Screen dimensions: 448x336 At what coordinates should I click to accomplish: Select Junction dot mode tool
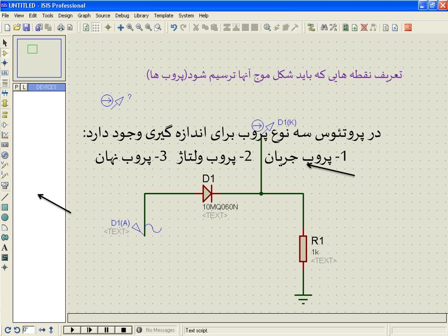pyautogui.click(x=5, y=63)
